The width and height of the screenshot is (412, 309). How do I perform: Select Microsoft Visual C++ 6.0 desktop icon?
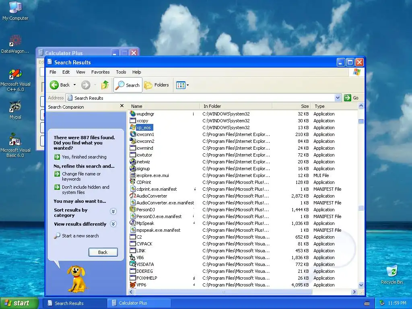tap(15, 80)
